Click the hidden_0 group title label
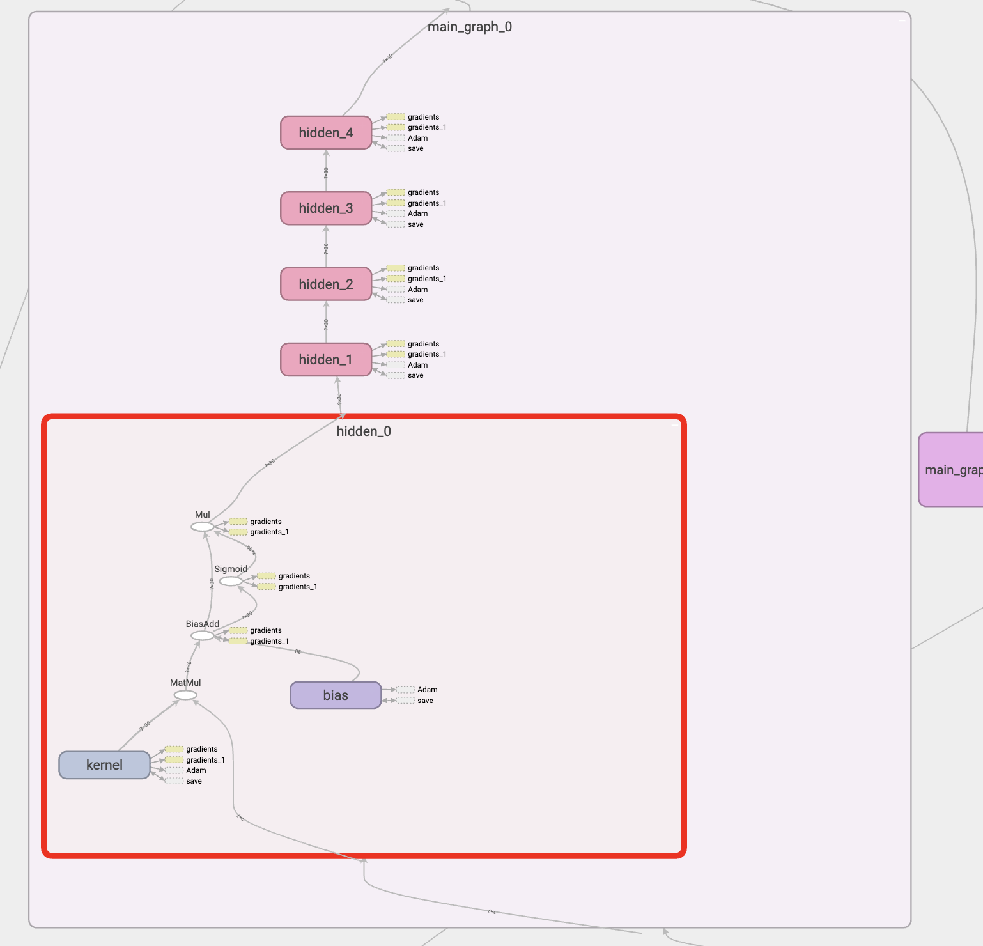This screenshot has width=983, height=946. 362,431
